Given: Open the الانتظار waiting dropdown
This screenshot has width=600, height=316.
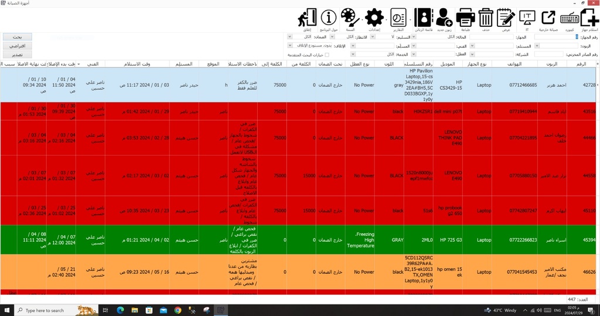Looking at the screenshot, I should (x=332, y=37).
